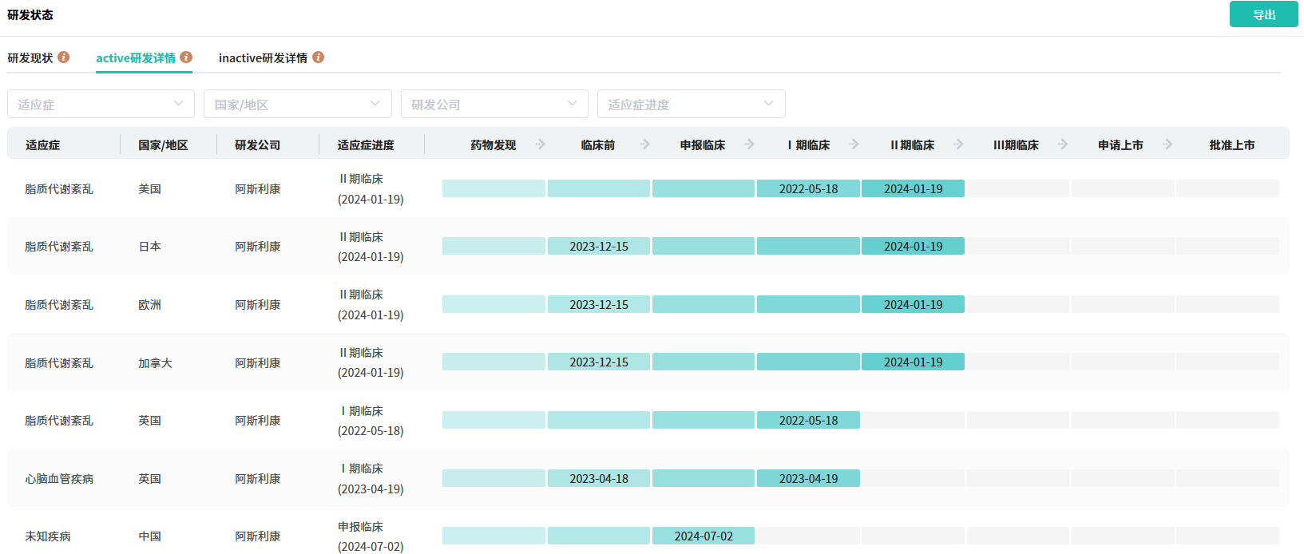Click the 批准上市 column header
Image resolution: width=1304 pixels, height=554 pixels.
pos(1232,145)
